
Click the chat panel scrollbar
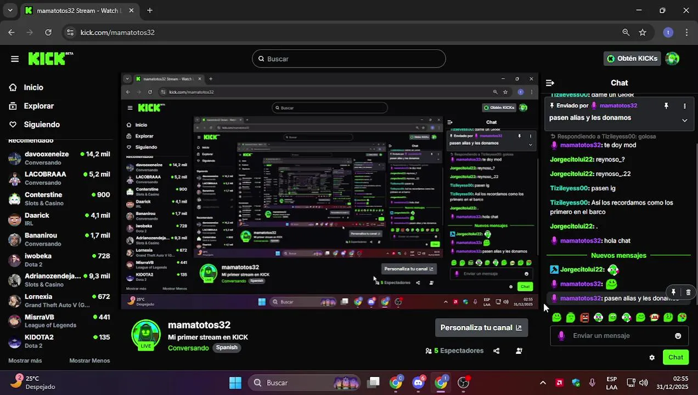(x=696, y=223)
